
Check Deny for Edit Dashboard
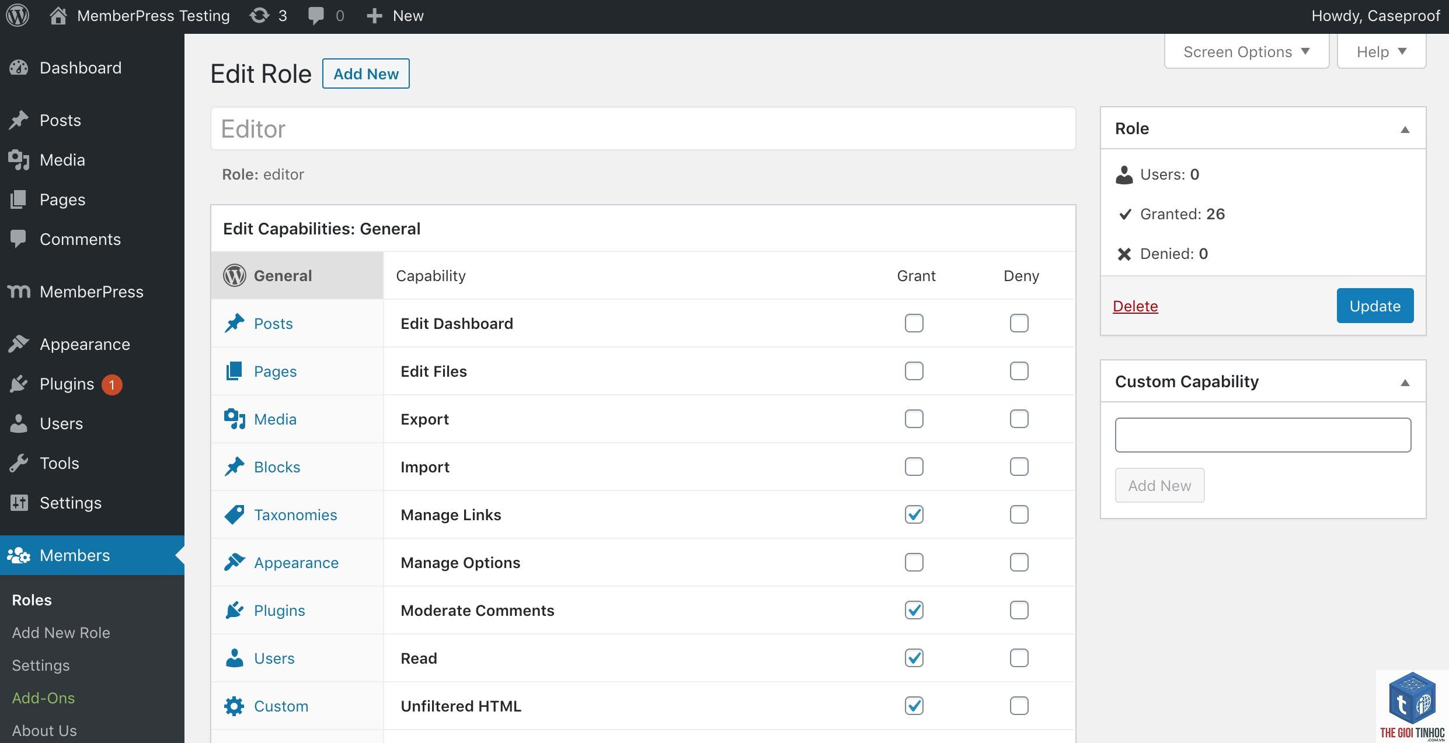tap(1019, 323)
